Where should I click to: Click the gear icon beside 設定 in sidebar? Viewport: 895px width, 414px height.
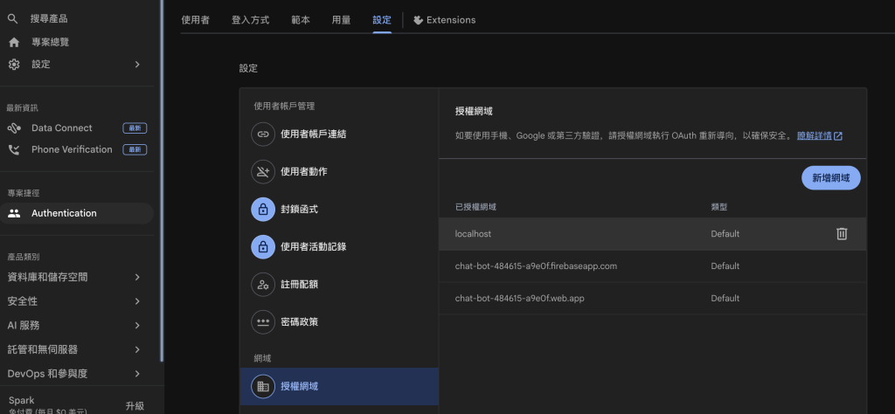(x=14, y=65)
